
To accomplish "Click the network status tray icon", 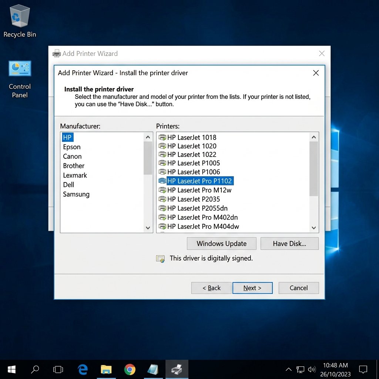I will (300, 369).
